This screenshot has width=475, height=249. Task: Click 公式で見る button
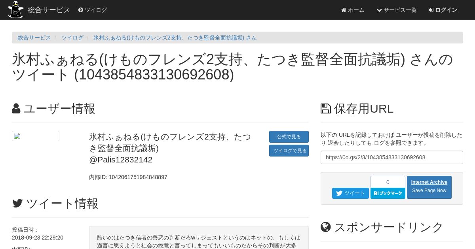(x=289, y=137)
